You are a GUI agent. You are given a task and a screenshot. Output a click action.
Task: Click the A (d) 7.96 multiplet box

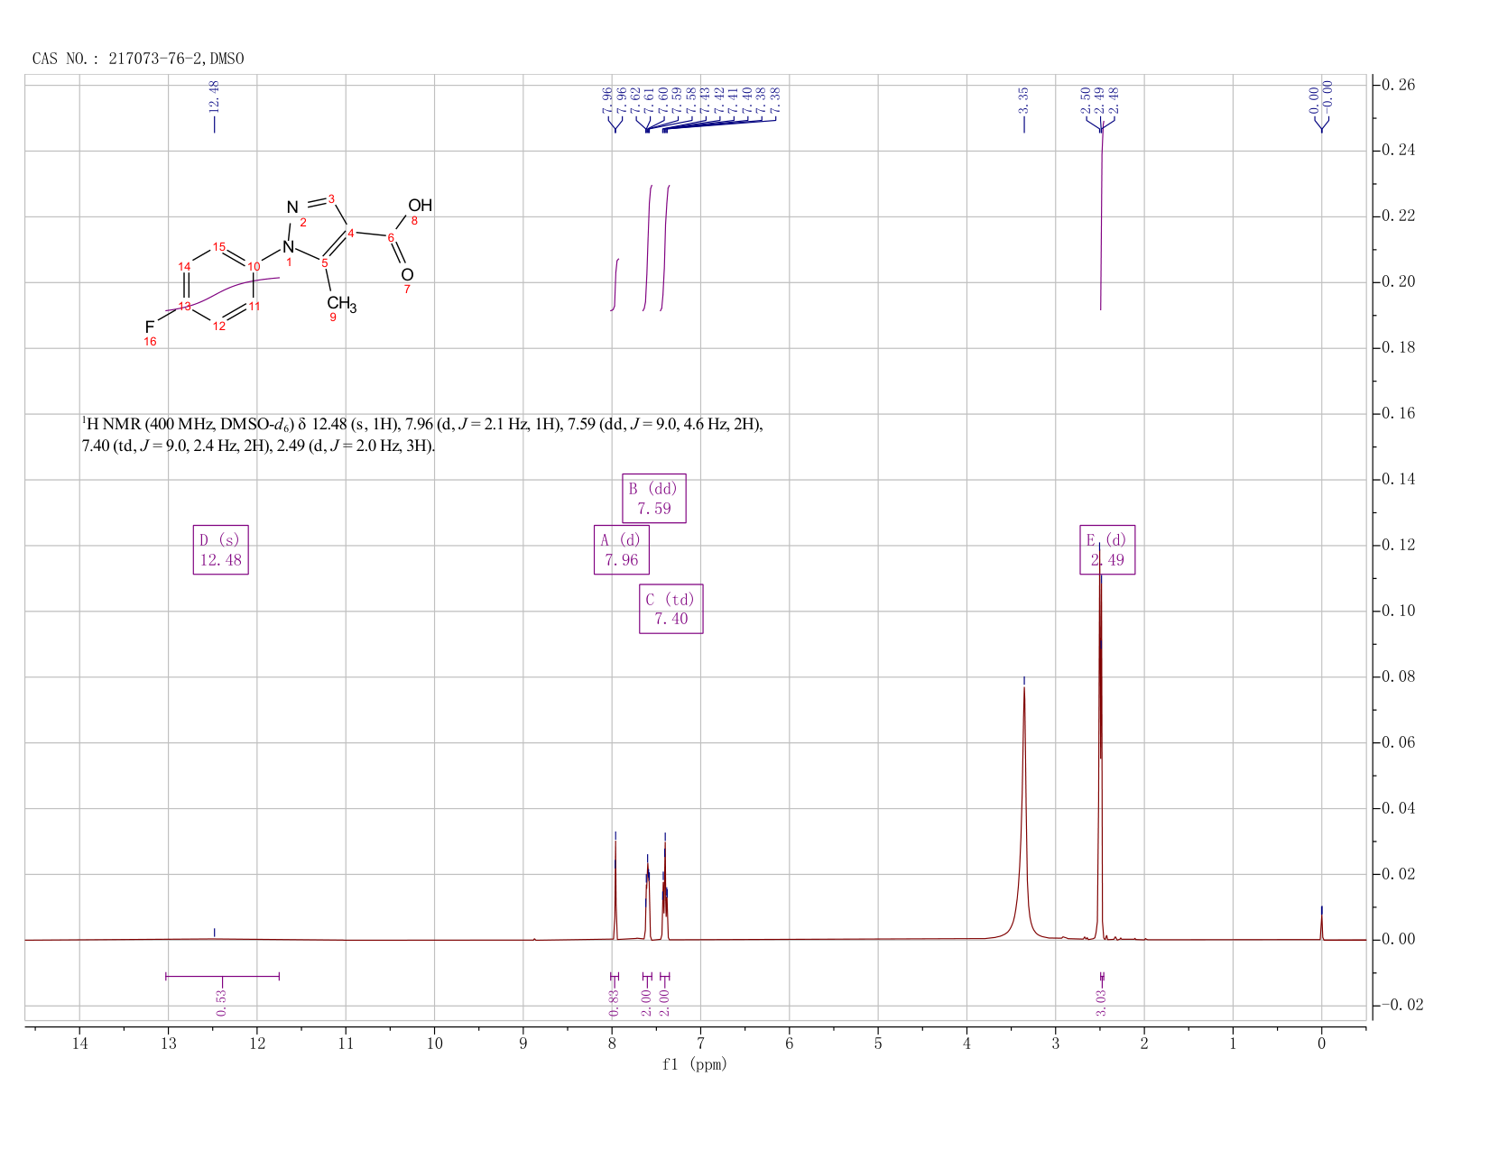click(x=622, y=549)
